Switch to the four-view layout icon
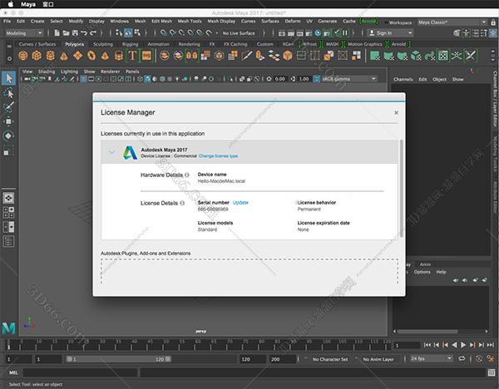 click(8, 214)
